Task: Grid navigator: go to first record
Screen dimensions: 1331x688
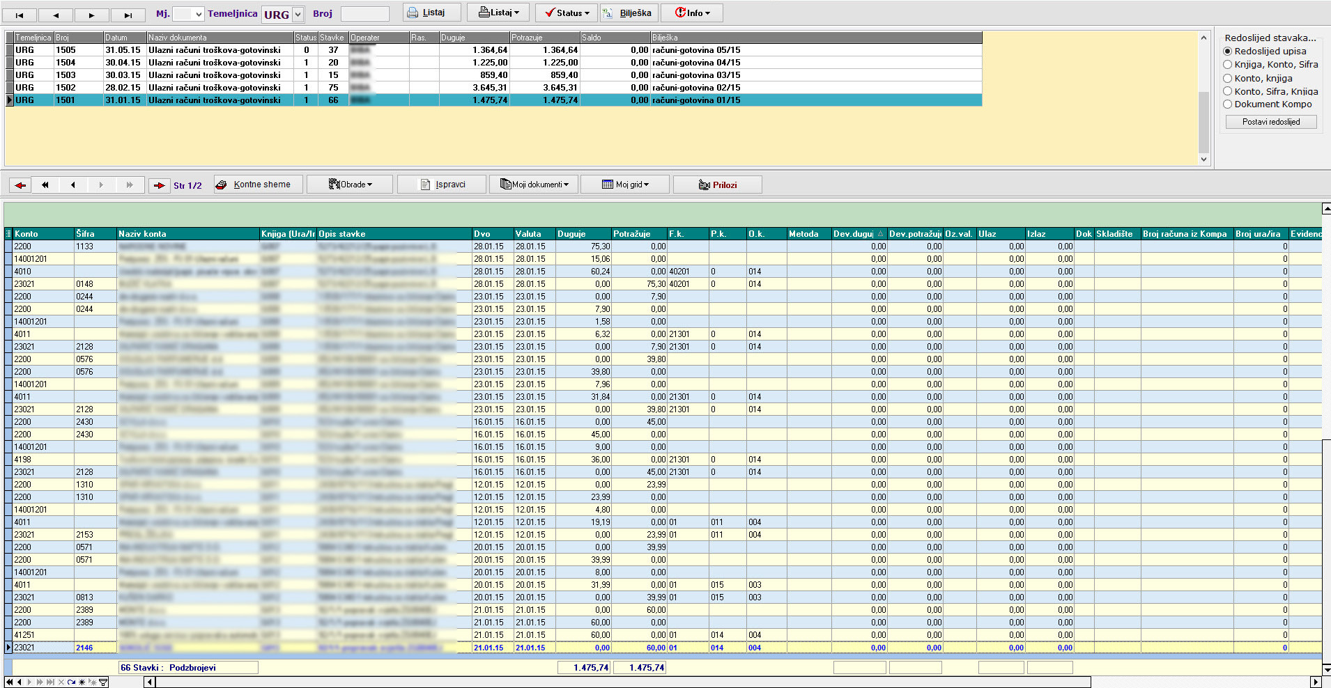Action: point(9,682)
